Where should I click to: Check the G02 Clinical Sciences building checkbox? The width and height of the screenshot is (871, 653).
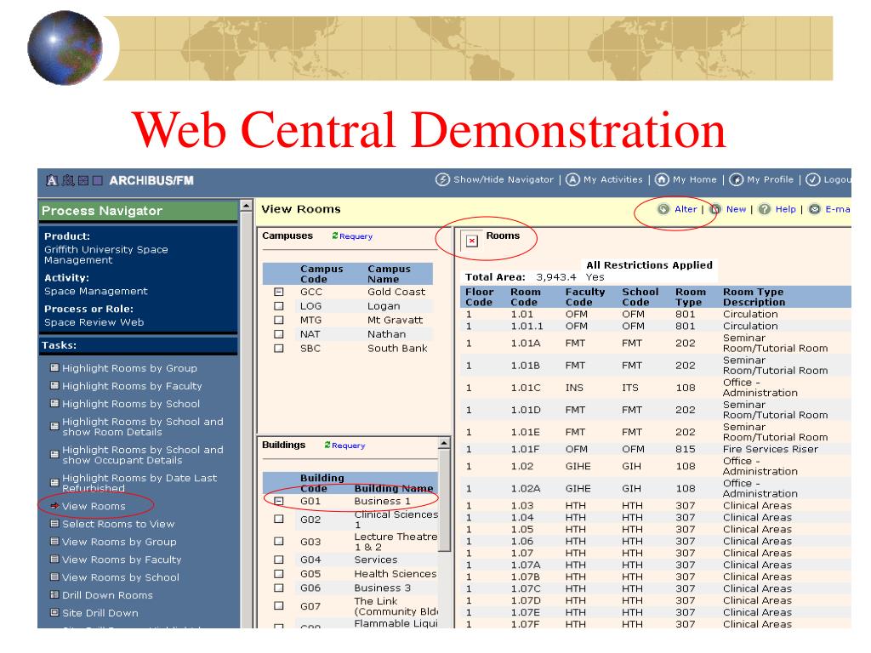point(279,520)
